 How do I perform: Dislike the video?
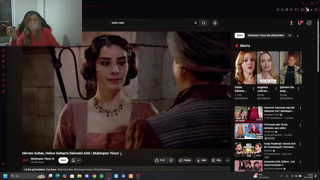[x=171, y=160]
